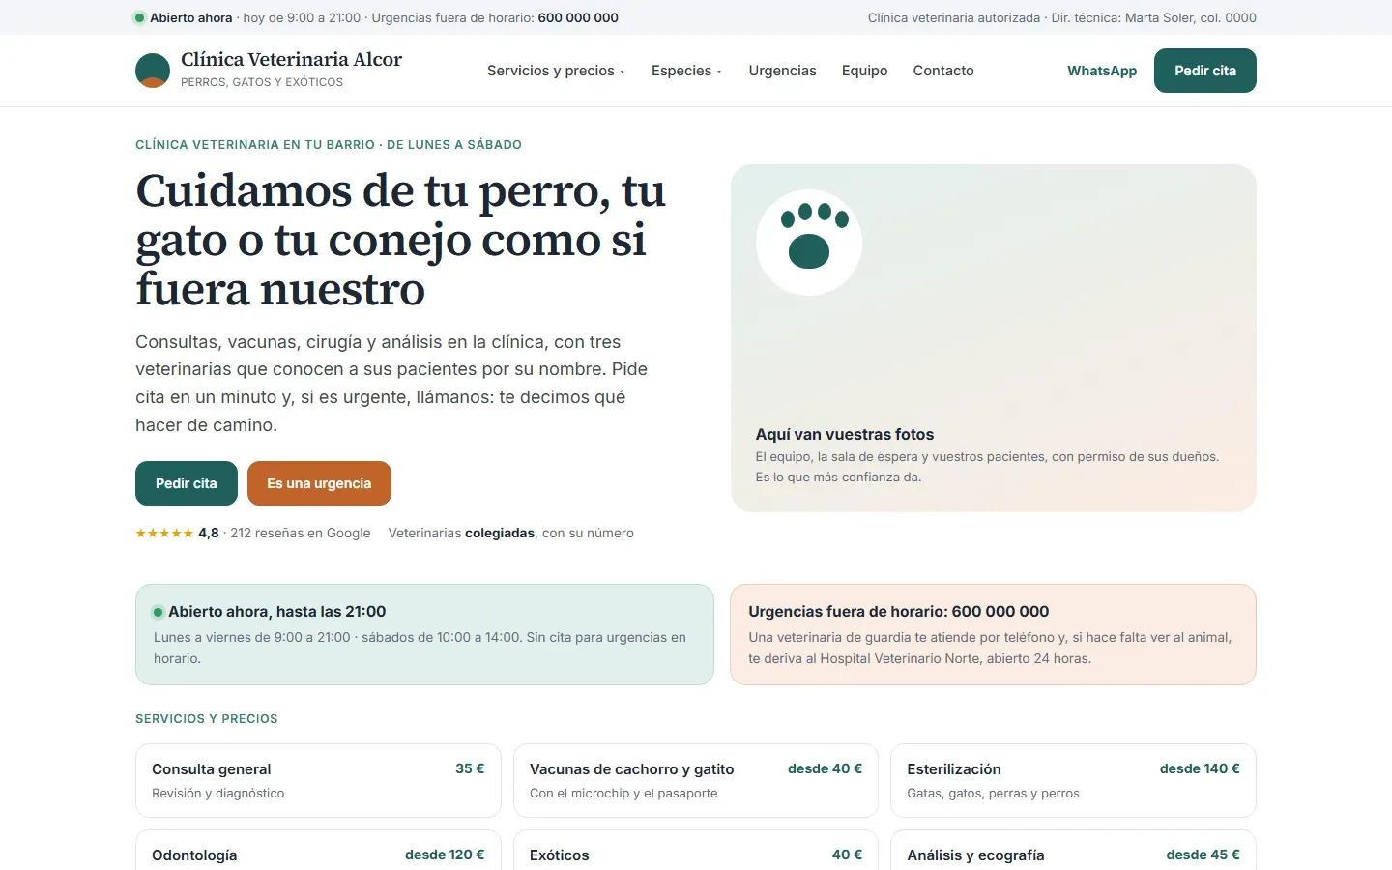1392x870 pixels.
Task: Select the Exóticos service card
Action: click(696, 851)
